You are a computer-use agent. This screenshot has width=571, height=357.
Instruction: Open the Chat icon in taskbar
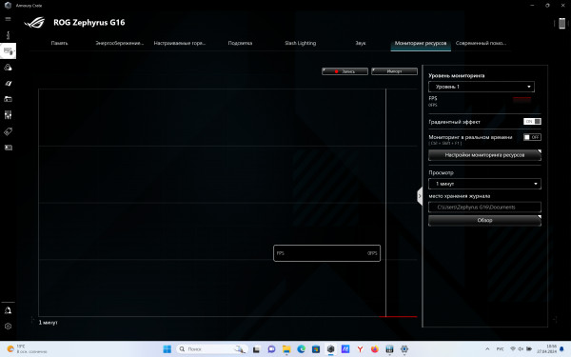tap(271, 349)
